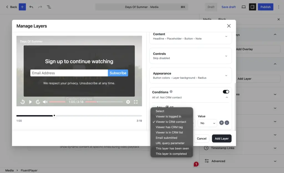This screenshot has height=173, width=284.
Task: Click the blue plus block inserter icon
Action: tap(22, 7)
